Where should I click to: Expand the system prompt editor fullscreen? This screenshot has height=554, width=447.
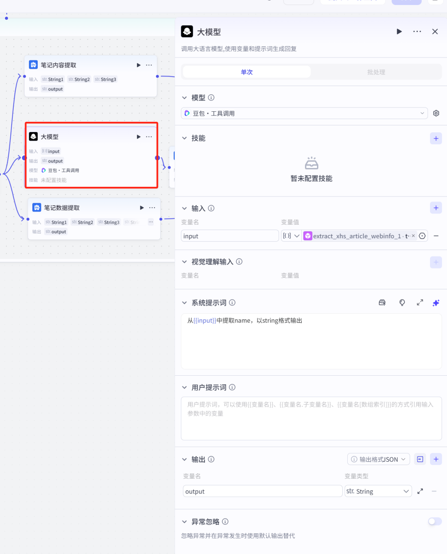coord(420,302)
